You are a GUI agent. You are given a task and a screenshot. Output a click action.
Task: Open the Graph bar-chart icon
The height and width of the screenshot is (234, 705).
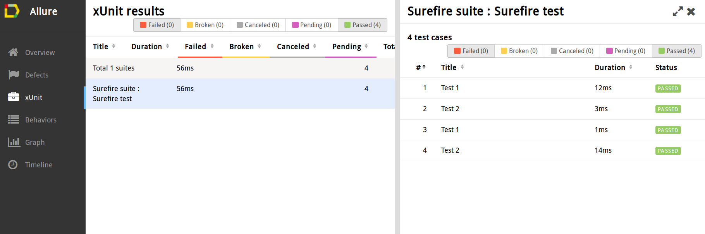point(14,142)
